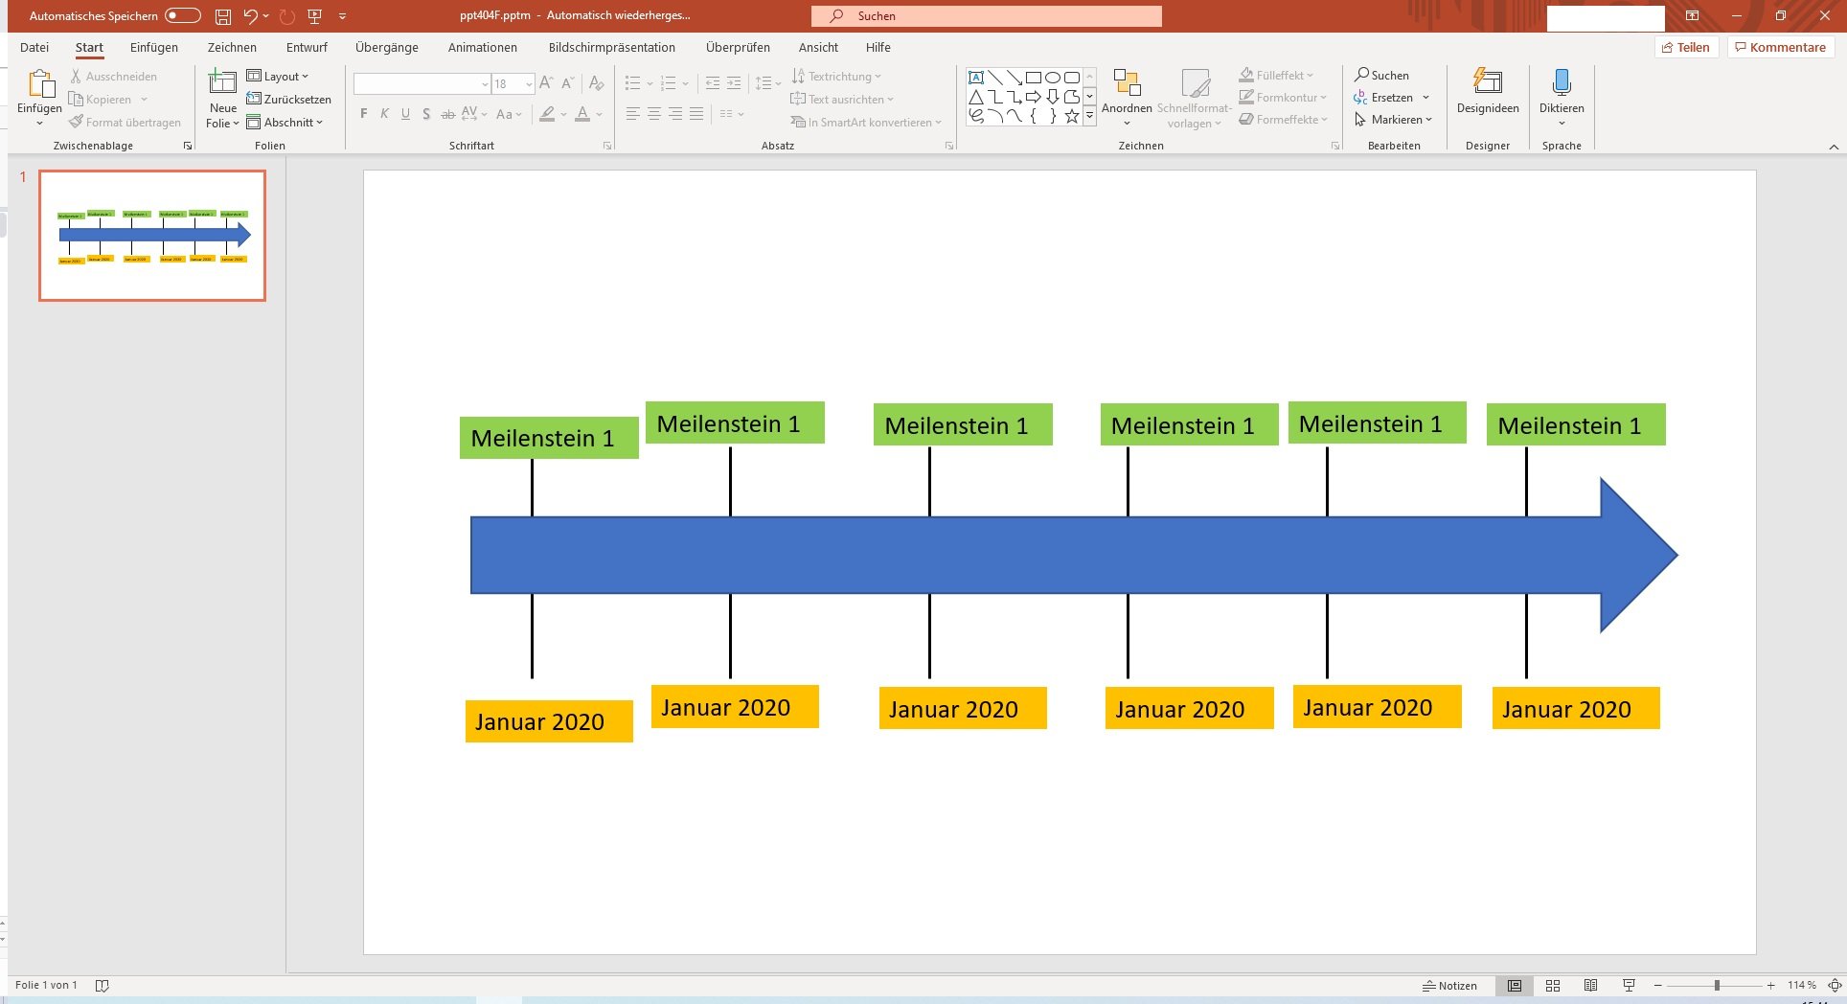The width and height of the screenshot is (1847, 1004).
Task: Click the Diktieren microphone icon
Action: tap(1562, 82)
